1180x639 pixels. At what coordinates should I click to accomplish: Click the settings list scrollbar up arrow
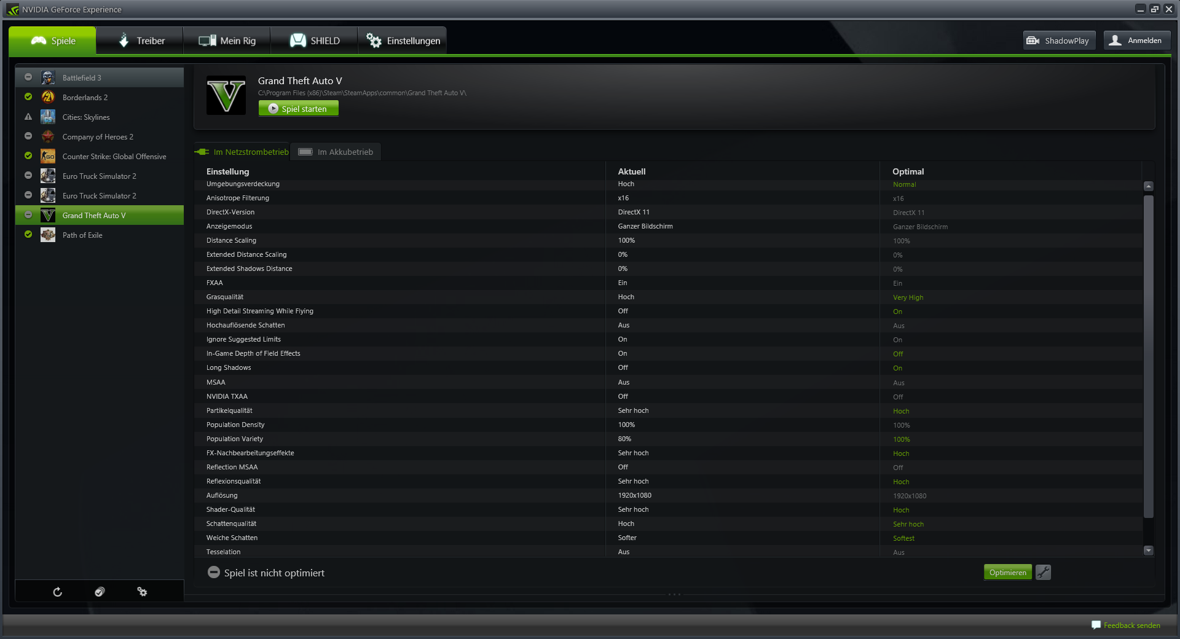click(x=1148, y=186)
